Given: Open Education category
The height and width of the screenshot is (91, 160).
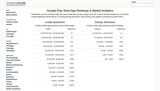Looking at the screenshot, I should (x=10, y=77).
